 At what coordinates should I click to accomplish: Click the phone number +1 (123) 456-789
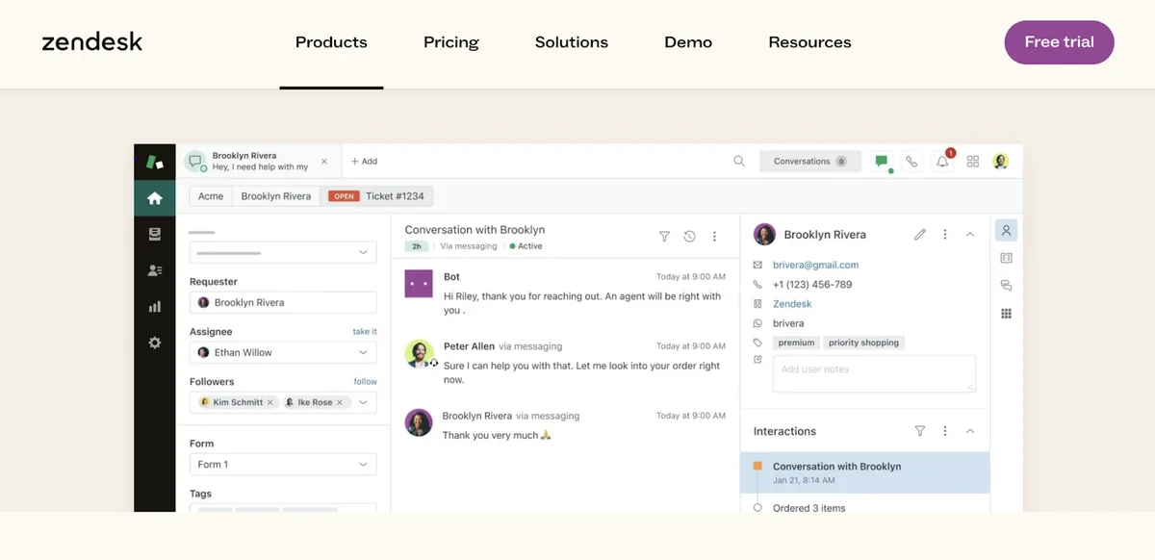[x=811, y=285]
